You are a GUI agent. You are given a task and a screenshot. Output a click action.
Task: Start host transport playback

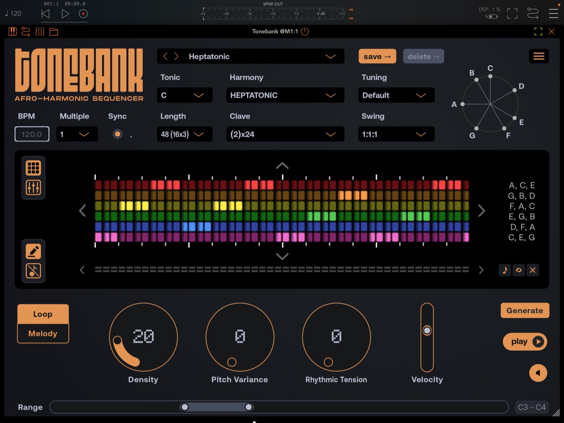click(x=65, y=14)
